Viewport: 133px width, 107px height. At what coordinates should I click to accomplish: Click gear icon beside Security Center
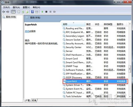64,47
